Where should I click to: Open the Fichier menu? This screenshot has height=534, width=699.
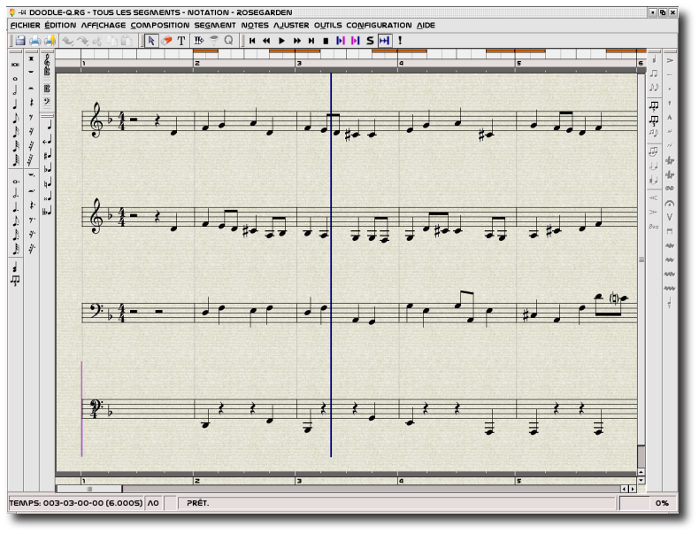26,26
